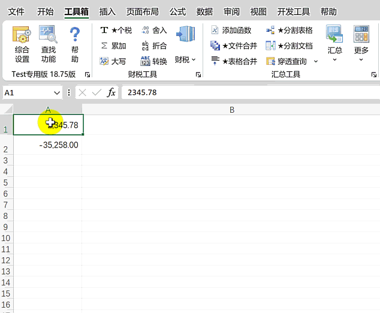The height and width of the screenshot is (313, 380).
Task: Open 综合设置 general settings
Action: (22, 44)
